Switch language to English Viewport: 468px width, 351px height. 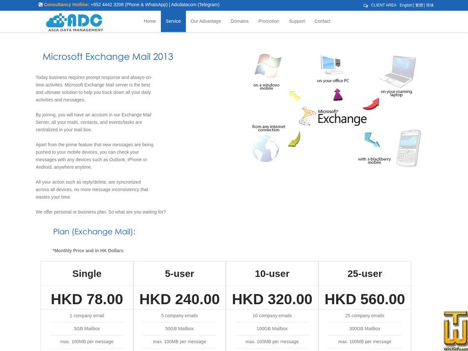(x=406, y=5)
